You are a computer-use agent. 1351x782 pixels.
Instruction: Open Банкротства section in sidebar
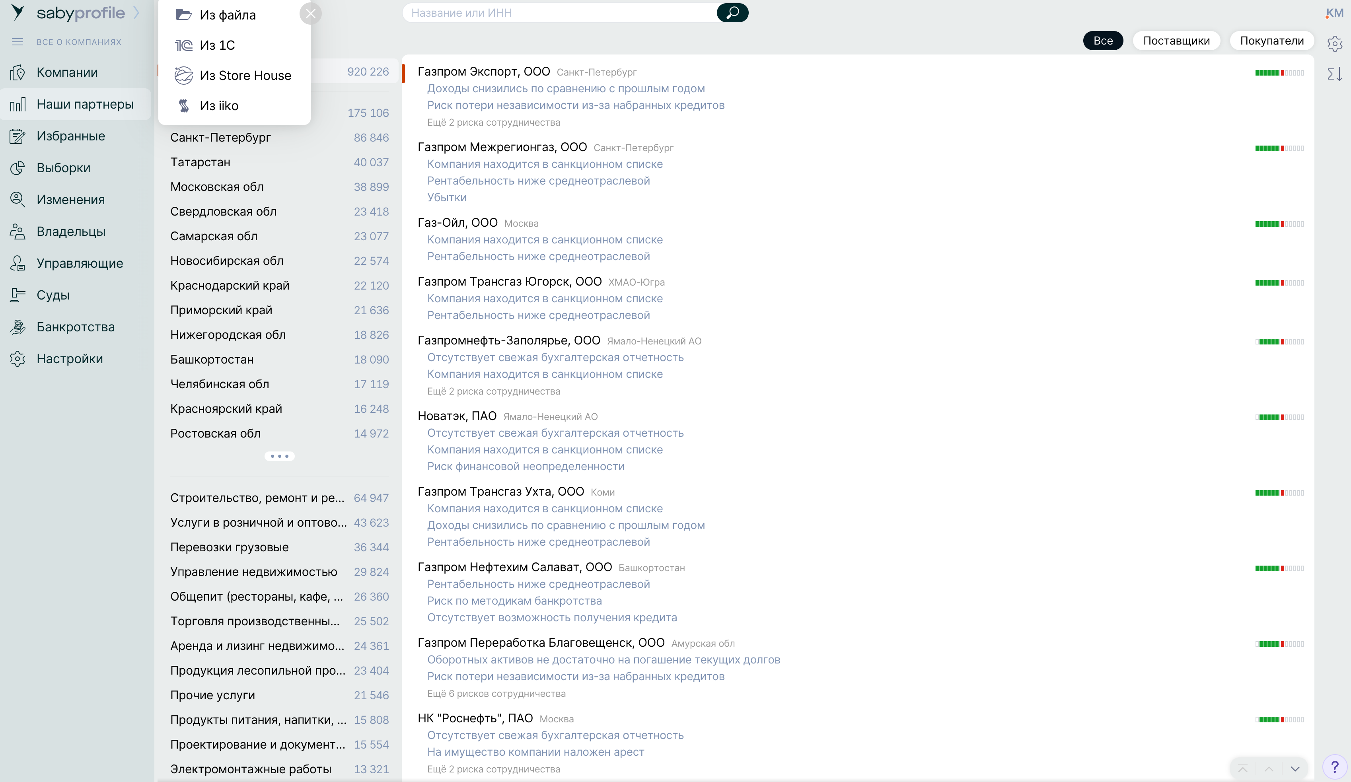76,327
